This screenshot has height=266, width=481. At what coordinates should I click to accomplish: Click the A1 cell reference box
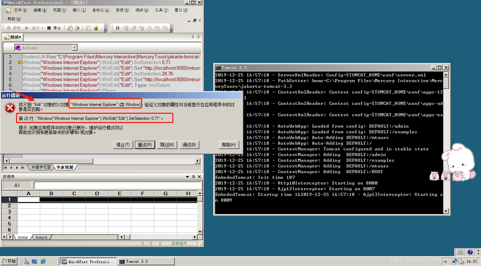tap(17, 185)
